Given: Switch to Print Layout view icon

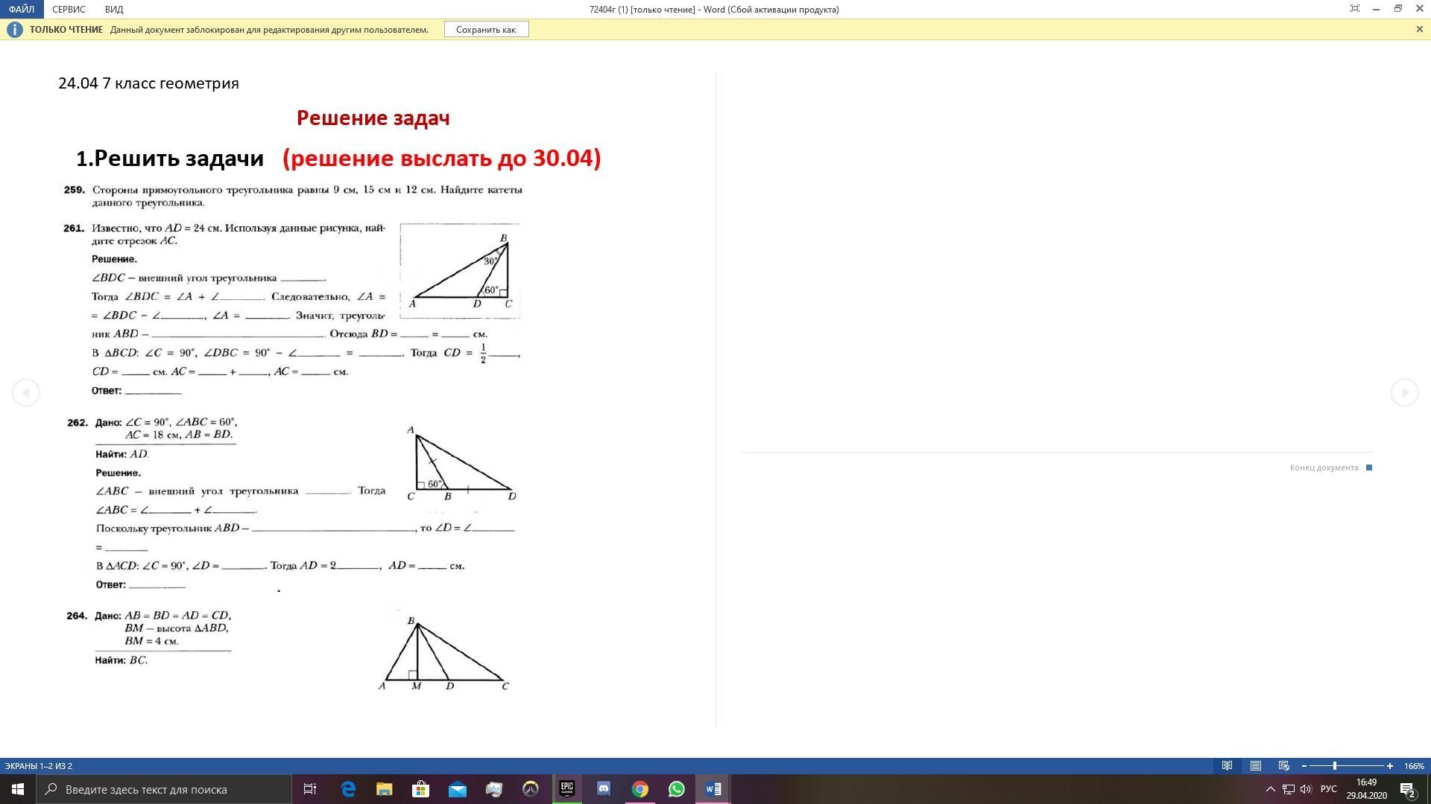Looking at the screenshot, I should click(1256, 765).
